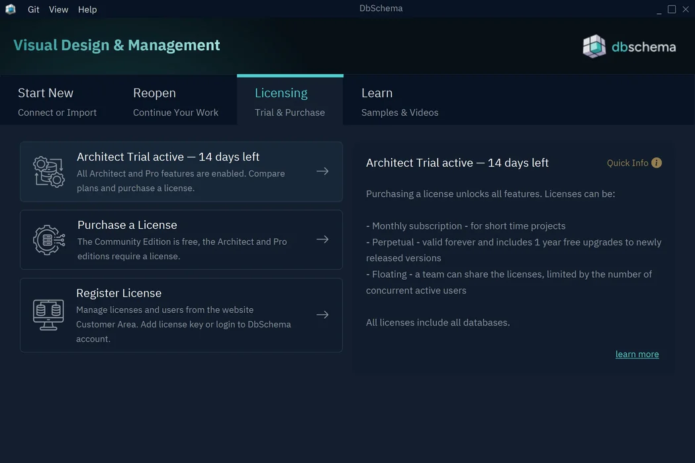Click arrow on Register License card
695x463 pixels.
point(323,315)
